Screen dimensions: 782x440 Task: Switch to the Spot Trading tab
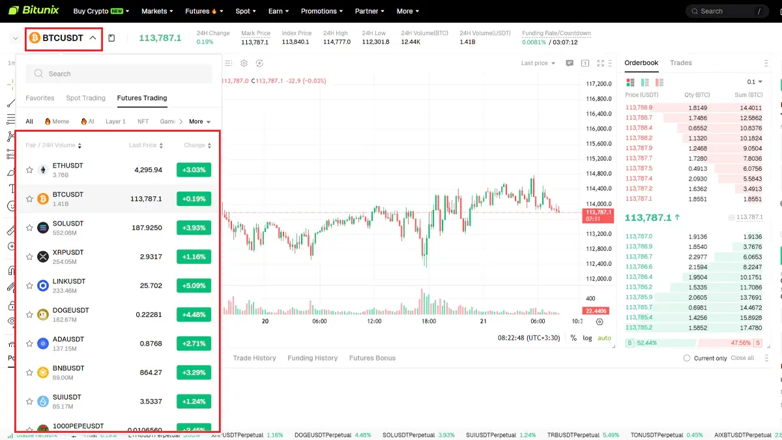[85, 98]
